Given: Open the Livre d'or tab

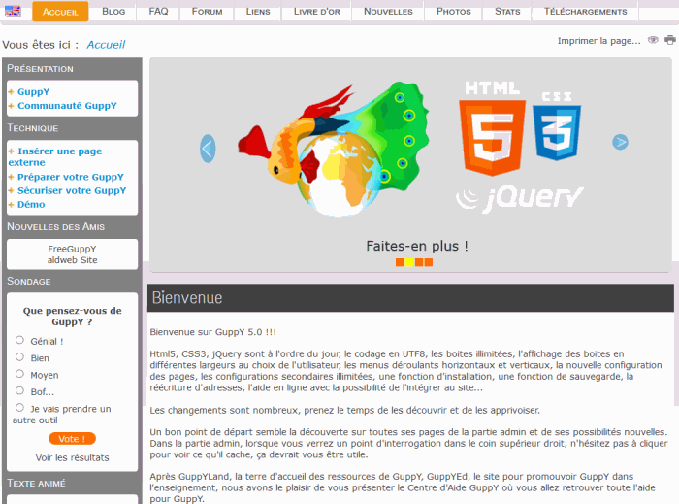Looking at the screenshot, I should [317, 12].
